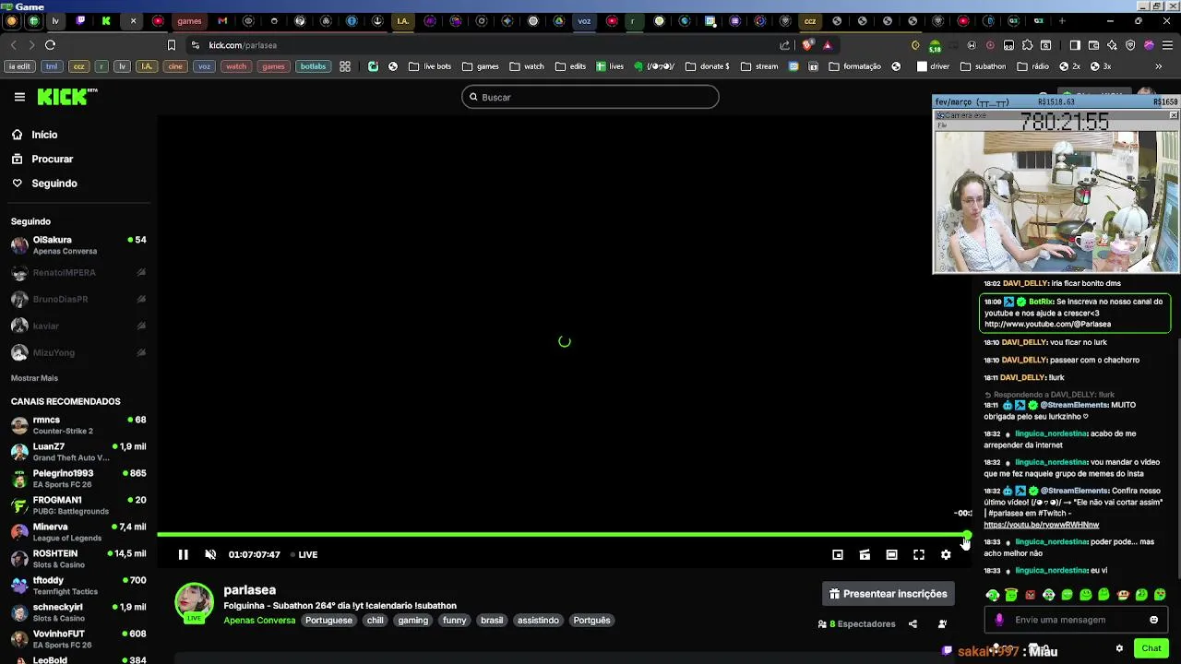The width and height of the screenshot is (1181, 664).
Task: Open chat settings gear beside Chat button
Action: click(x=1119, y=648)
